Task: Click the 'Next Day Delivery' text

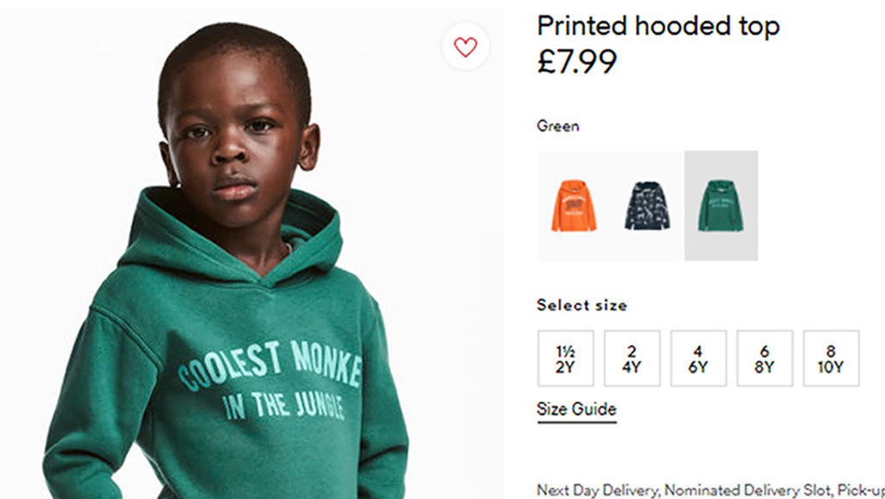Action: tap(596, 490)
